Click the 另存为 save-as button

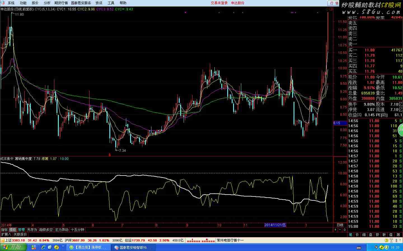click(x=32, y=229)
